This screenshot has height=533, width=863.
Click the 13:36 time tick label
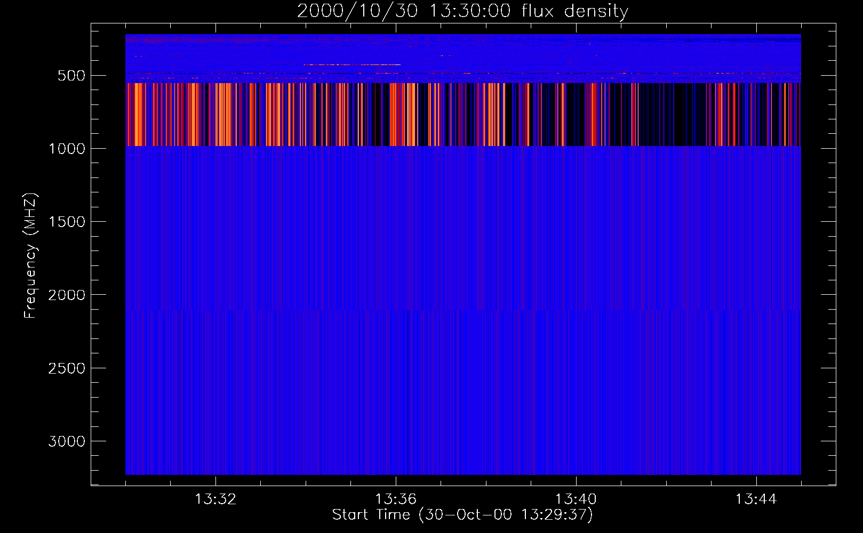pyautogui.click(x=396, y=499)
